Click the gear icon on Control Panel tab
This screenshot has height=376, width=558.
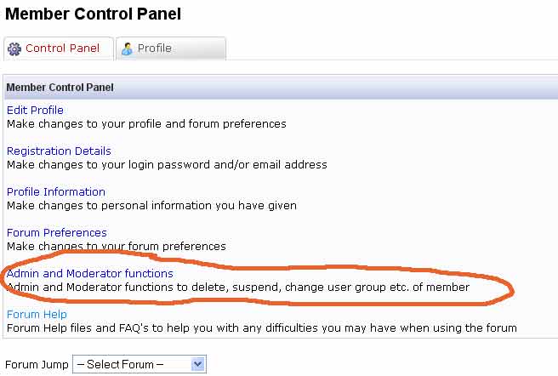coord(14,48)
